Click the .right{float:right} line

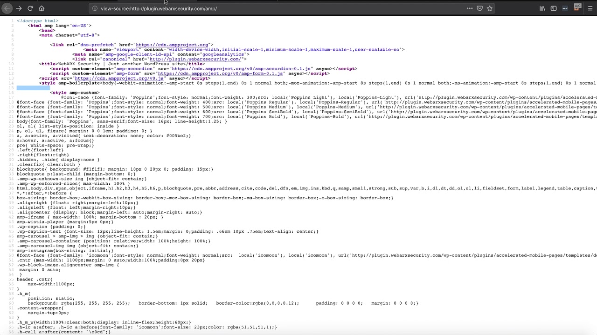(43, 155)
